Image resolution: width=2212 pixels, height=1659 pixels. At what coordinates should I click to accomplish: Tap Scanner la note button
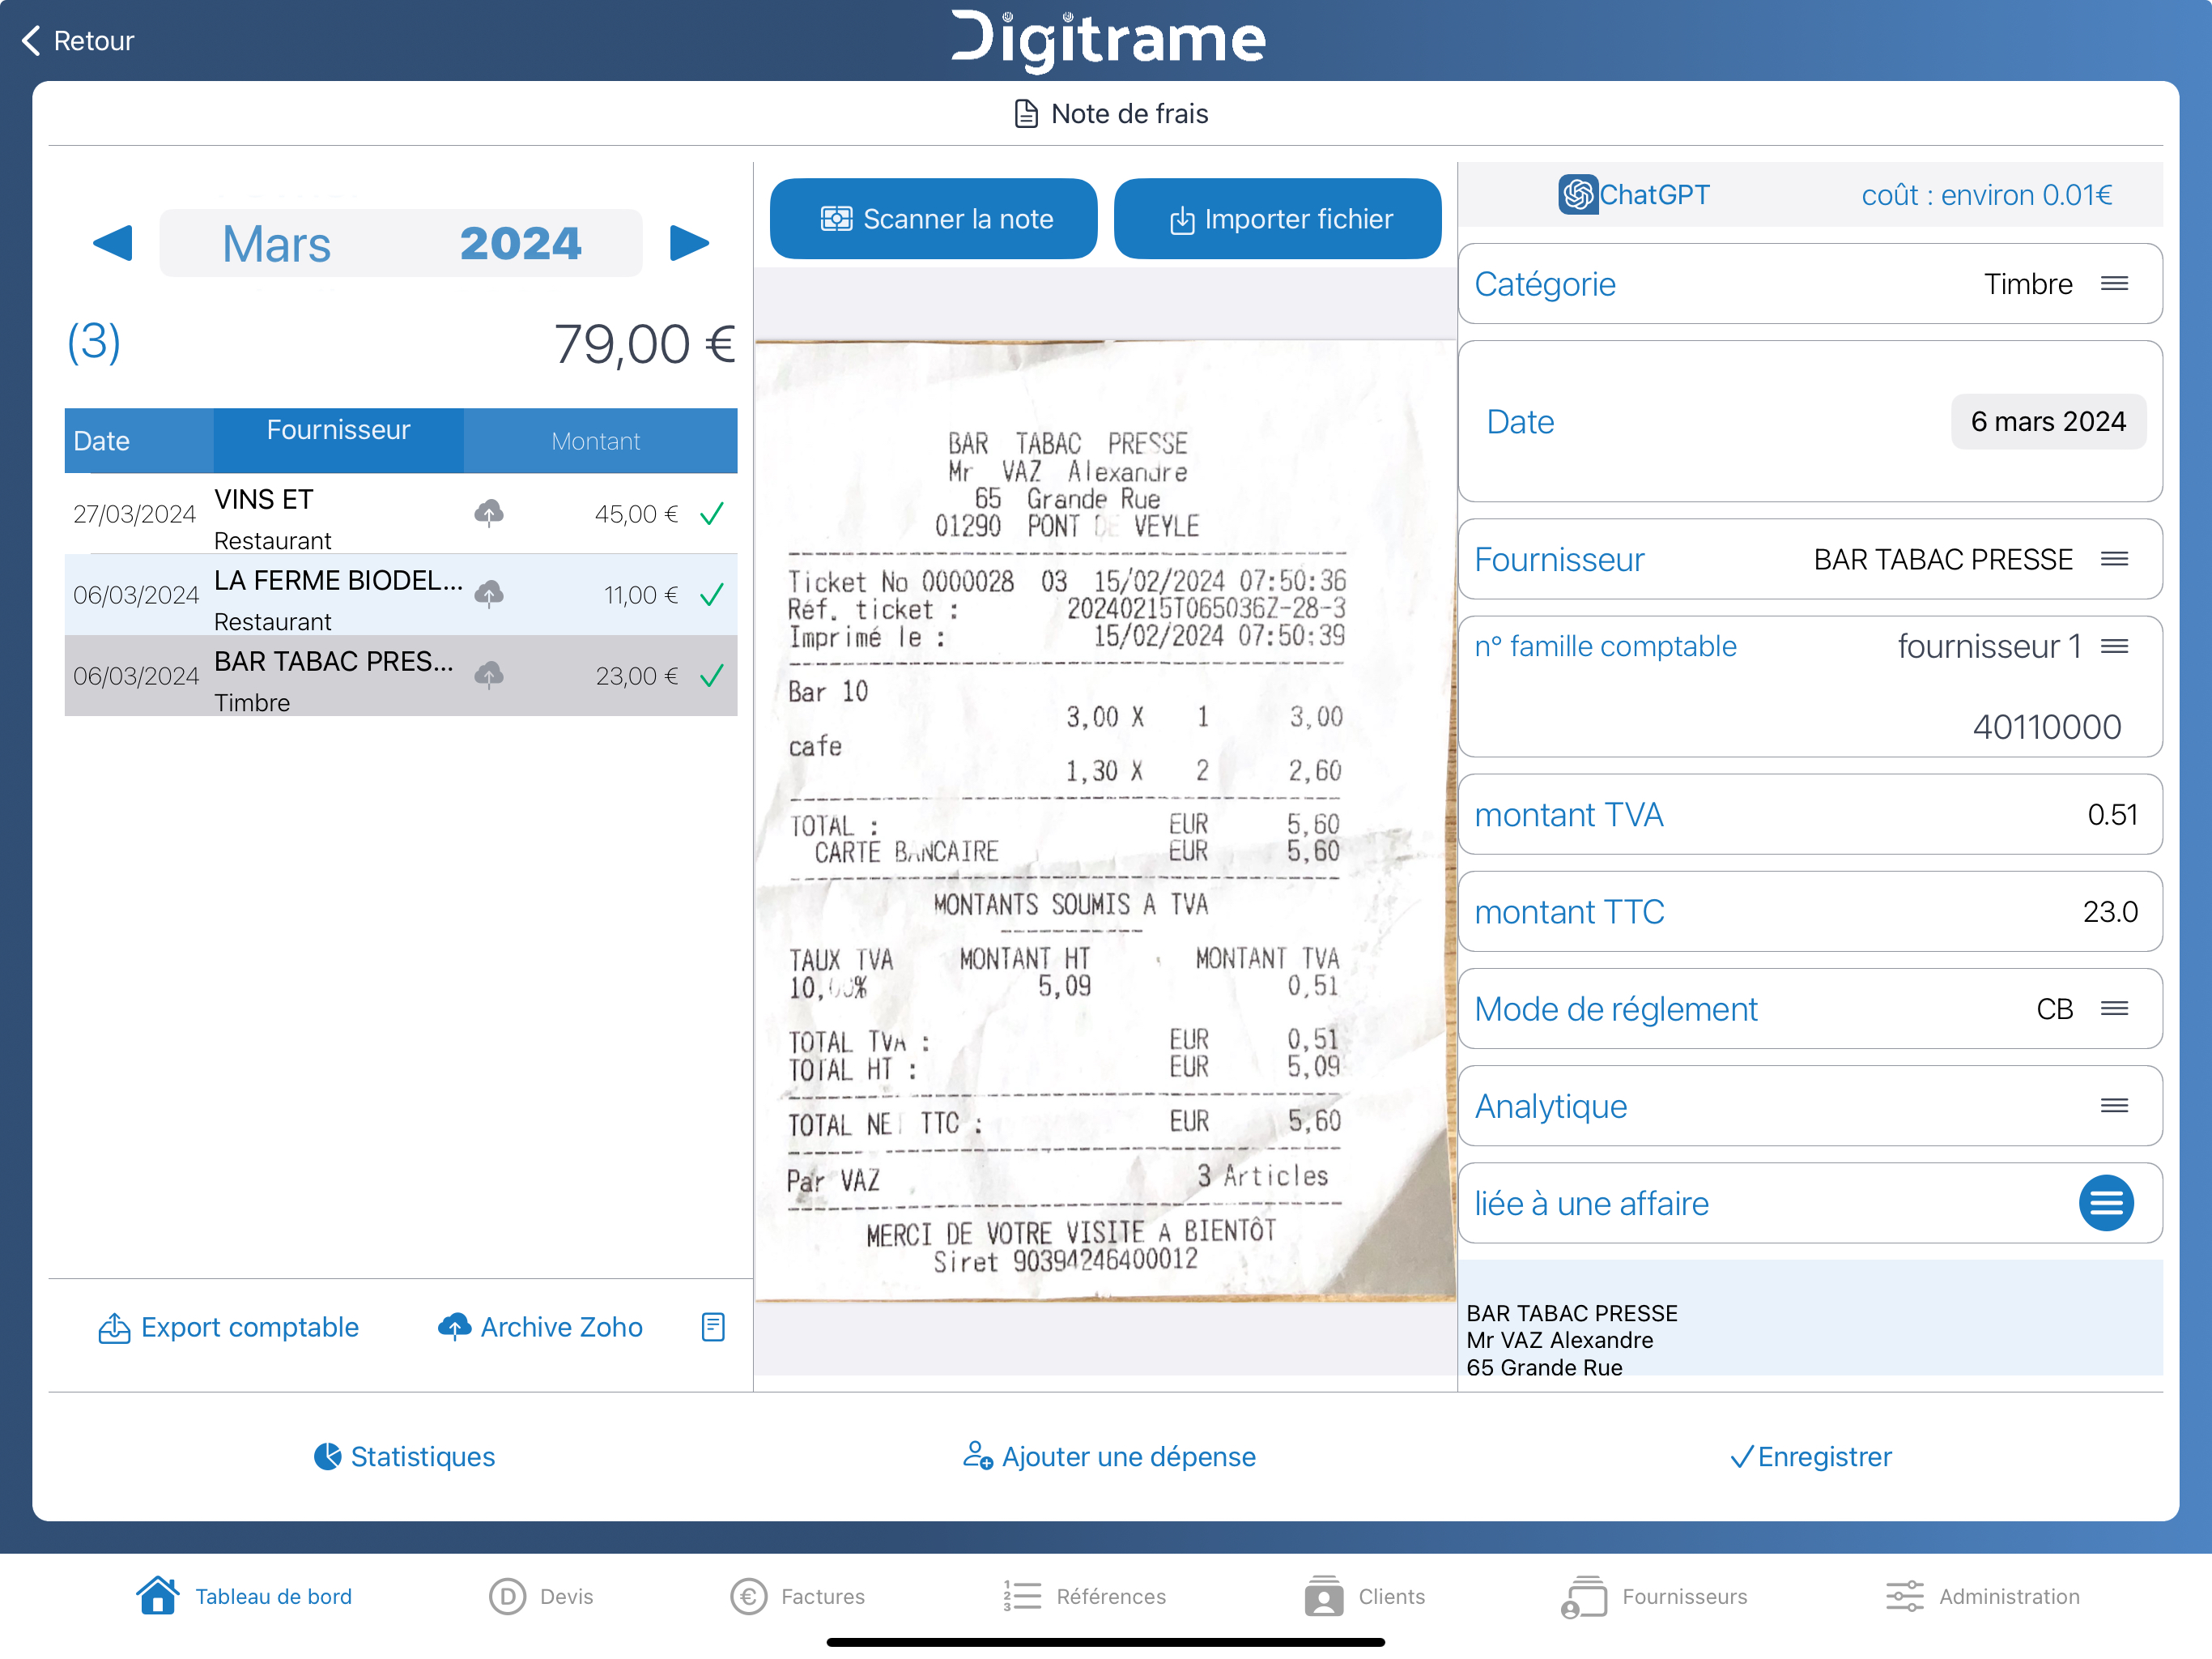click(x=933, y=218)
